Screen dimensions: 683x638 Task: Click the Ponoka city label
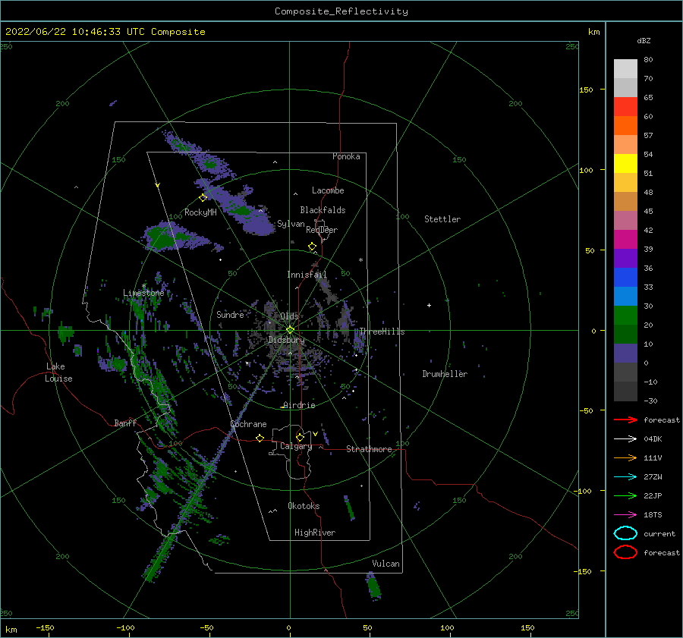pyautogui.click(x=346, y=156)
